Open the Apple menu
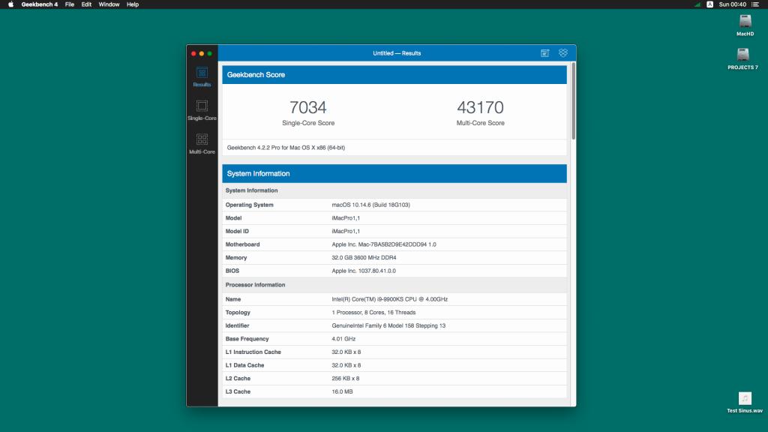Screen dimensions: 768x432 click(x=10, y=4)
